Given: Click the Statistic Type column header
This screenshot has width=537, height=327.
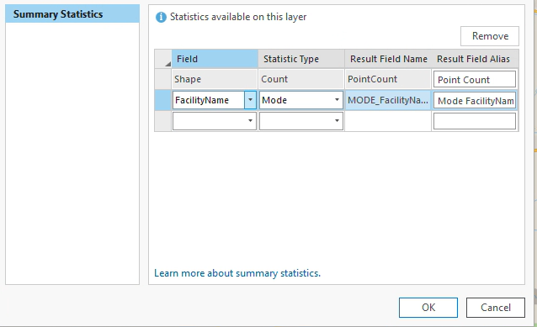Looking at the screenshot, I should coord(301,59).
